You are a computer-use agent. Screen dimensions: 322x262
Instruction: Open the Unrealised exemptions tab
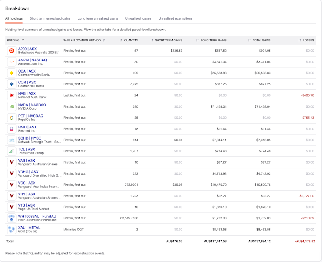coord(175,18)
